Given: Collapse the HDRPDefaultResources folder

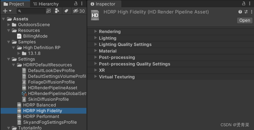Looking at the screenshot, I should (13, 65).
